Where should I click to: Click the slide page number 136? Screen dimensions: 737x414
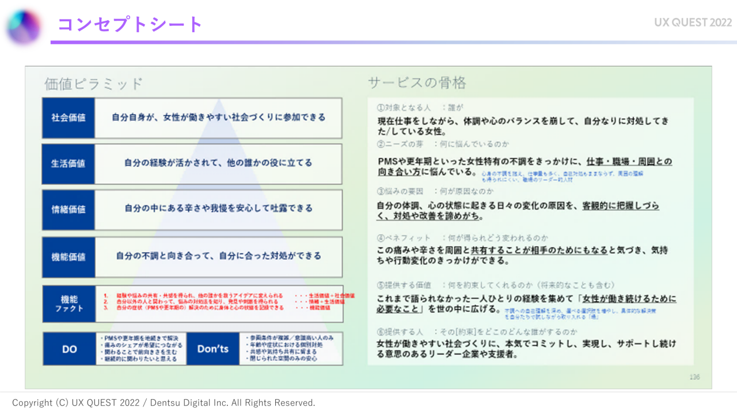[x=694, y=377]
